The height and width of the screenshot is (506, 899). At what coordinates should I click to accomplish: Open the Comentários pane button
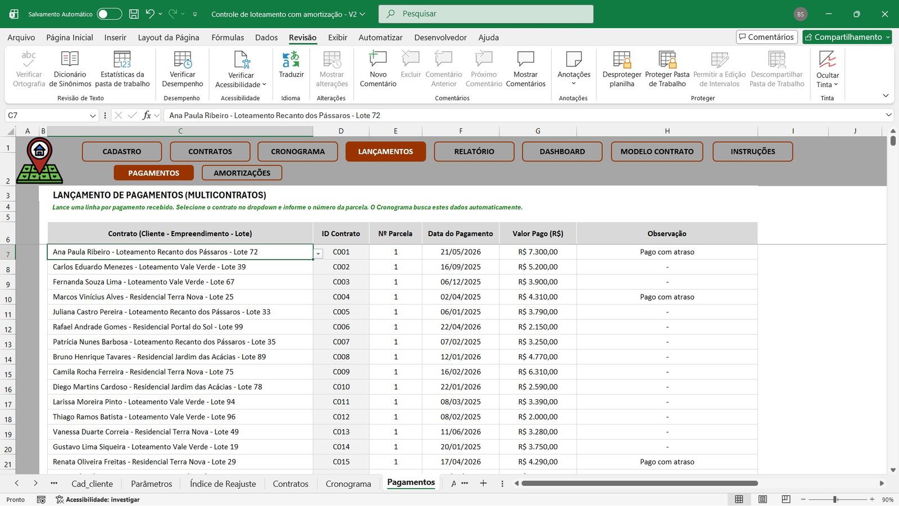tap(767, 37)
